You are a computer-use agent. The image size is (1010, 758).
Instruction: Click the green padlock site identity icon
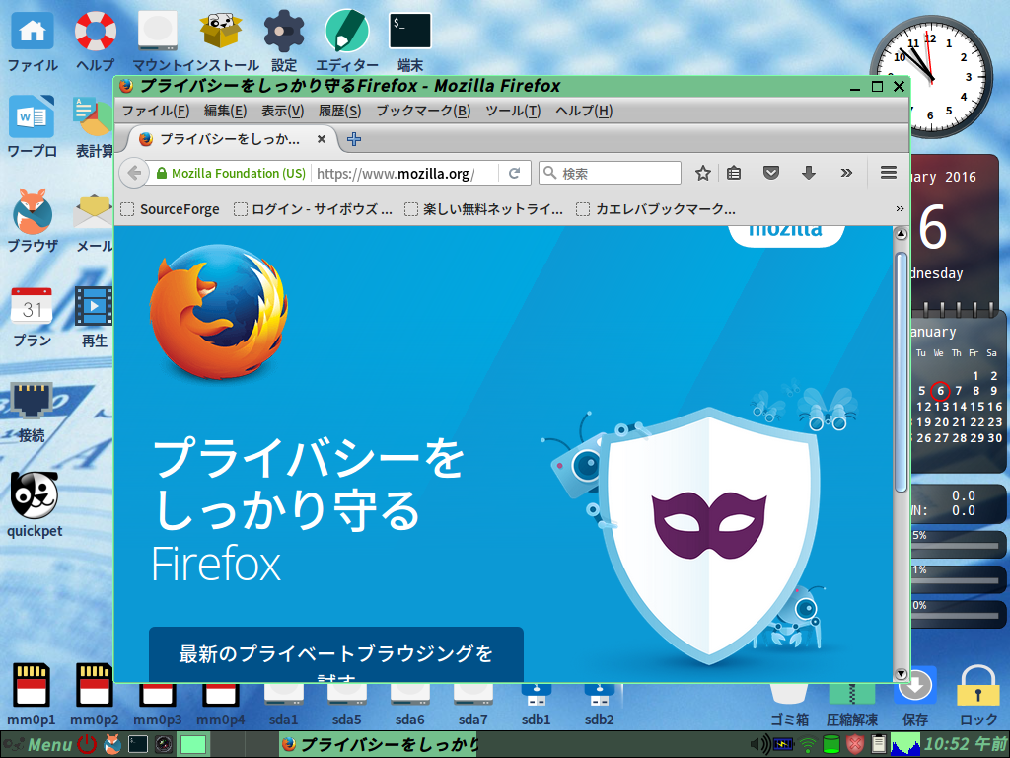[x=162, y=173]
